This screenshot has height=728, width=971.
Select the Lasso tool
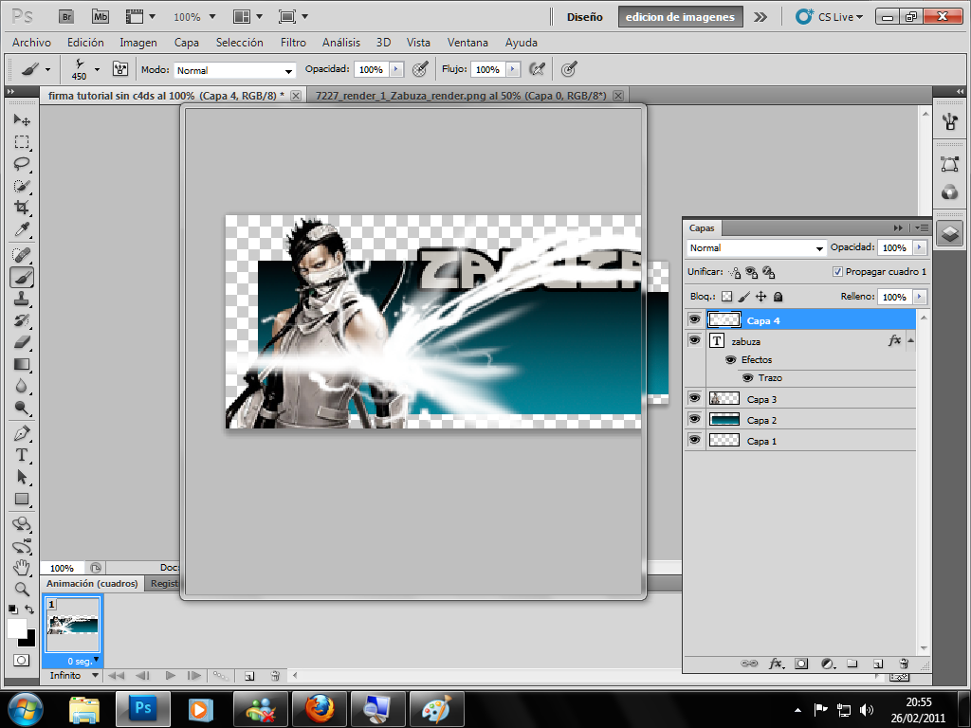tap(22, 163)
